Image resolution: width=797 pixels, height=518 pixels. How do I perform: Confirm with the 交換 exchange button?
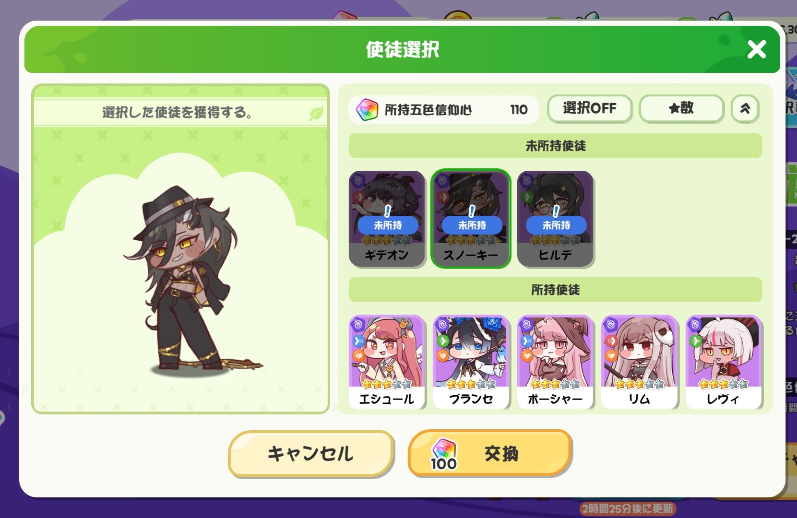click(x=490, y=453)
